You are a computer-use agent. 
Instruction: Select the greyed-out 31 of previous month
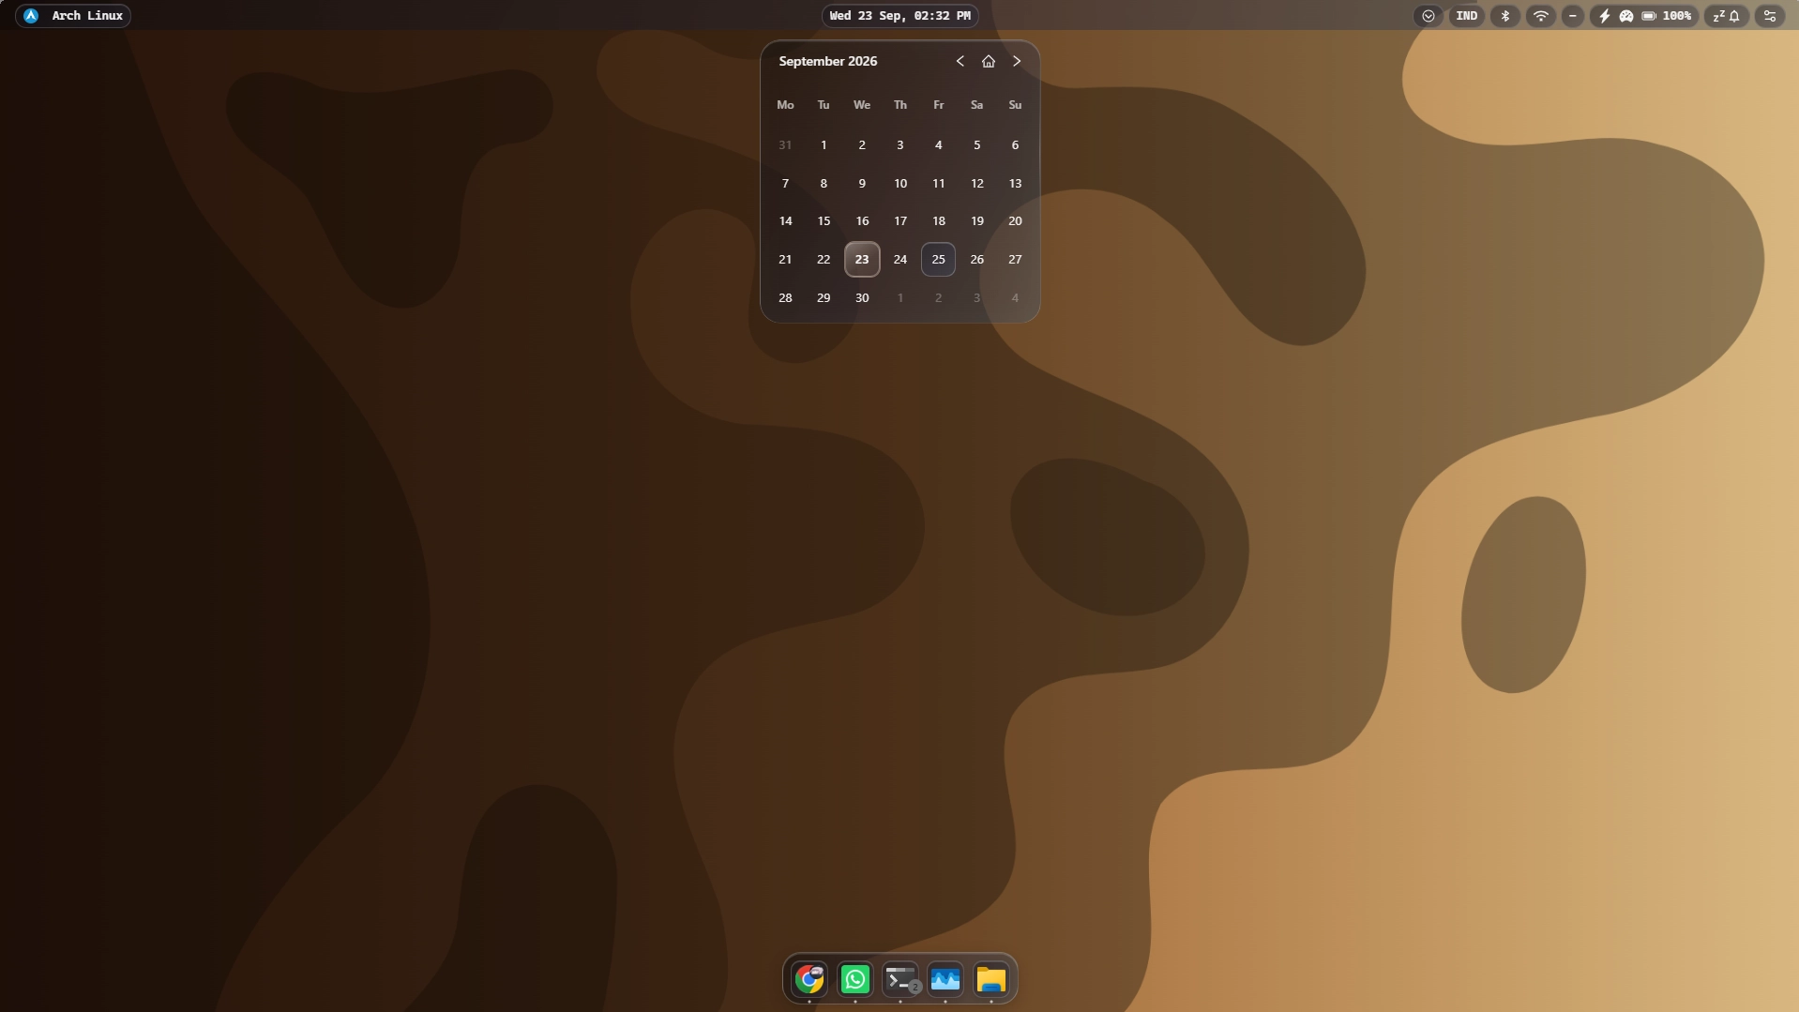coord(785,145)
